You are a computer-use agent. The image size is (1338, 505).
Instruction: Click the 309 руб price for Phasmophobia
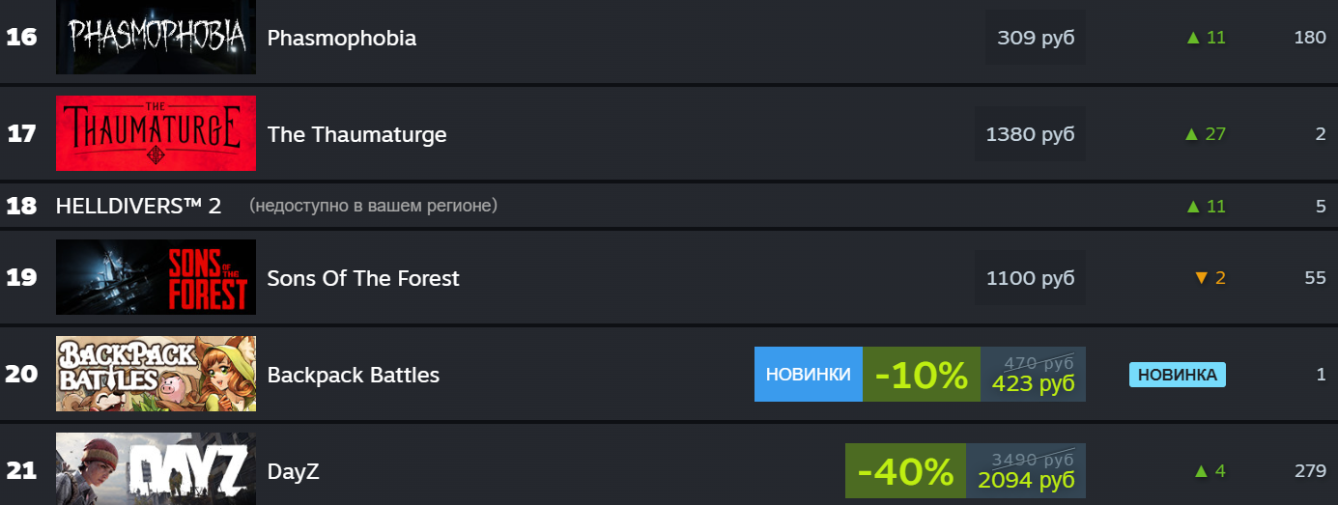click(1036, 38)
